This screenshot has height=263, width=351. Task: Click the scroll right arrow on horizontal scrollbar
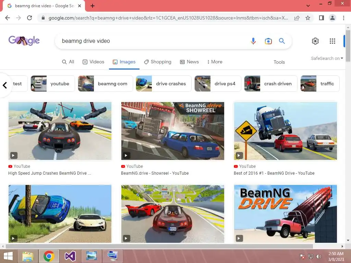click(x=342, y=246)
